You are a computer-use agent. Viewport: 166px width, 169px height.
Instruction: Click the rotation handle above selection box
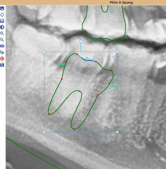point(81,41)
